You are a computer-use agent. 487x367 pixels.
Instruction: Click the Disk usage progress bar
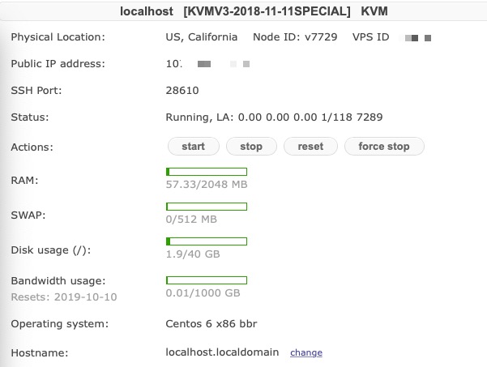[206, 241]
